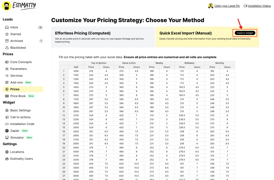
Task: Click the Archived box icon
Action: pyautogui.click(x=7, y=41)
